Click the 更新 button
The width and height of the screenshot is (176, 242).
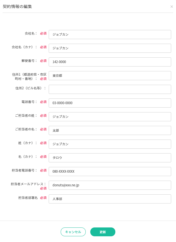tap(103, 232)
